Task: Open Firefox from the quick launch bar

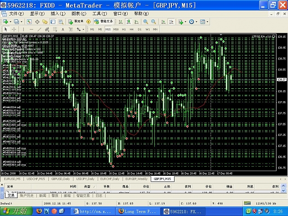Action: point(39,211)
